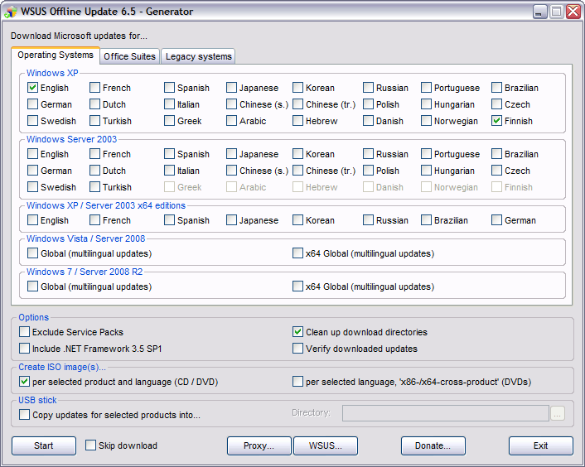Select the Operating Systems tab

56,55
